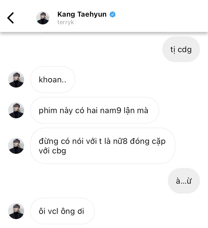This screenshot has width=208, height=228.
Task: Select the sent message 'tị cdg'
Action: point(181,49)
